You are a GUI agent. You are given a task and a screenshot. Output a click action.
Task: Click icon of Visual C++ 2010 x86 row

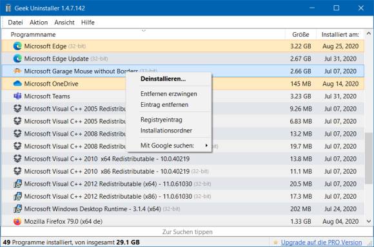click(x=17, y=171)
